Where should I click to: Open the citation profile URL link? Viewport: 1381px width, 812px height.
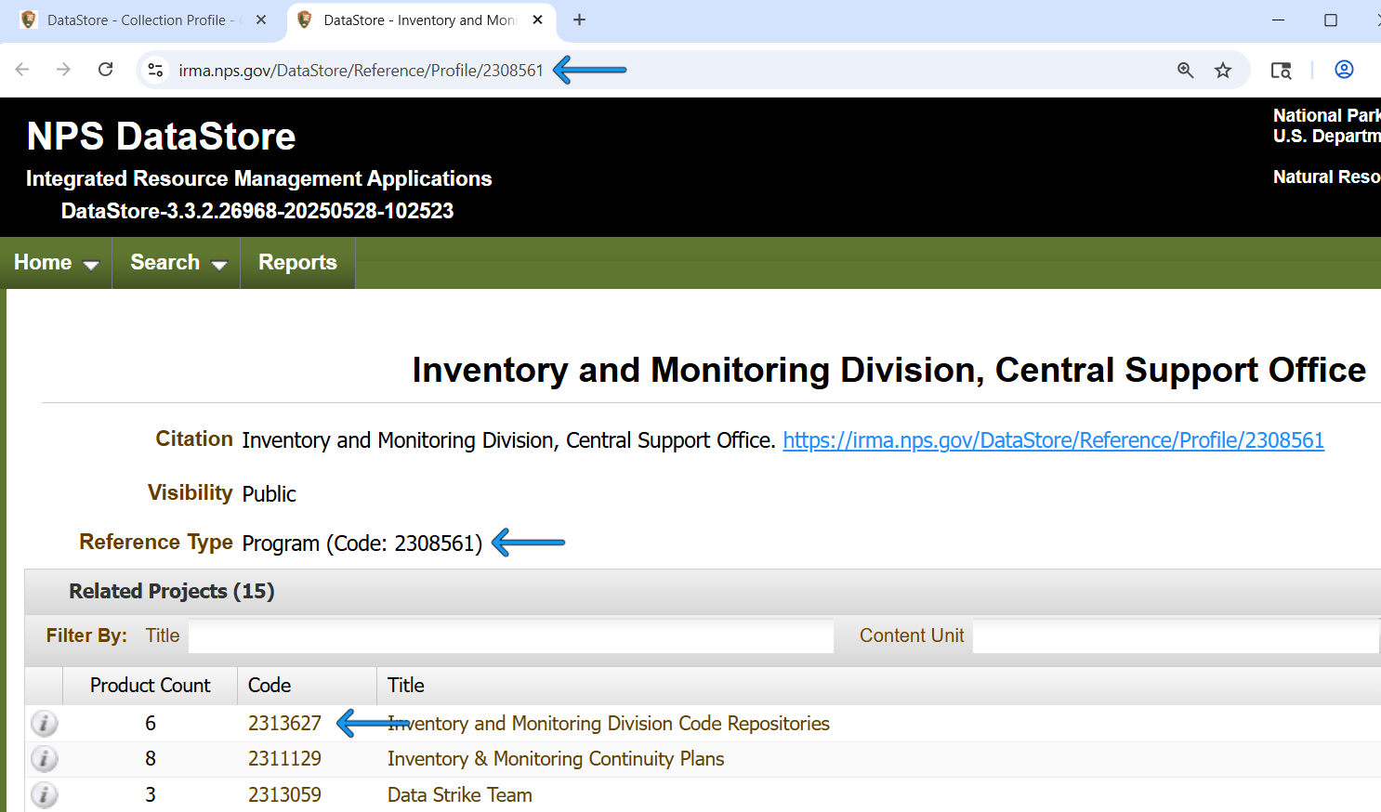pos(1053,440)
